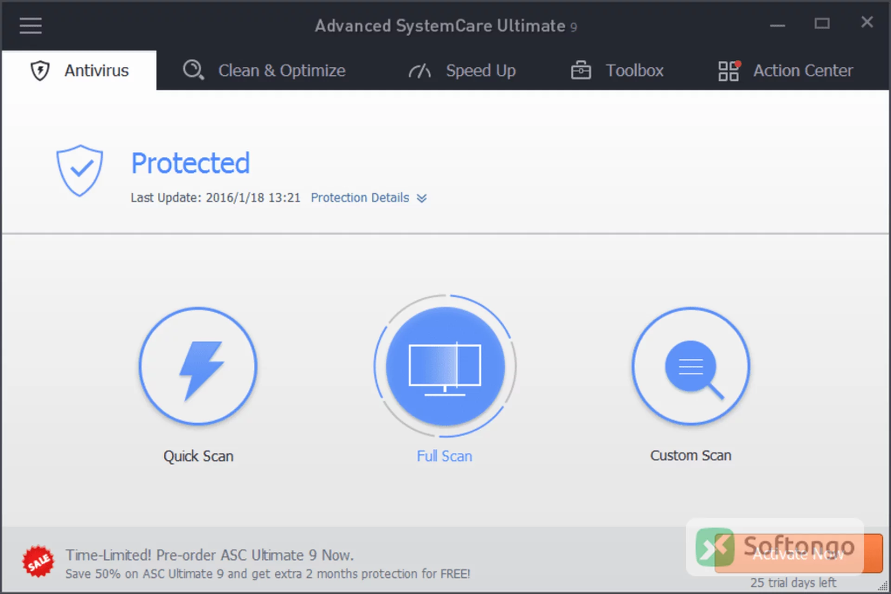Click the Protection Details link
Image resolution: width=891 pixels, height=594 pixels.
click(x=360, y=198)
